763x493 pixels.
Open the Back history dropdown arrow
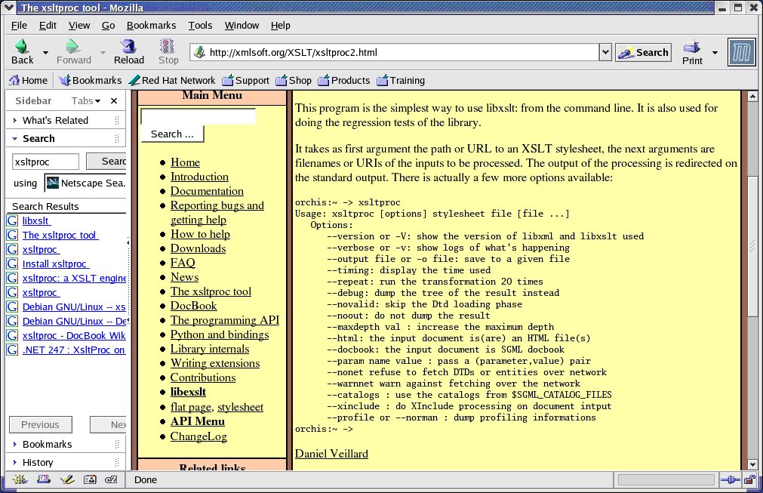pyautogui.click(x=45, y=52)
